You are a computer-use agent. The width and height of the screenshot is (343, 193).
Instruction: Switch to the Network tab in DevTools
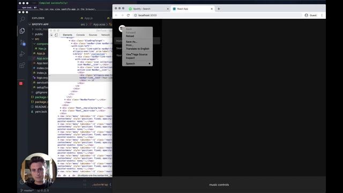pyautogui.click(x=106, y=35)
